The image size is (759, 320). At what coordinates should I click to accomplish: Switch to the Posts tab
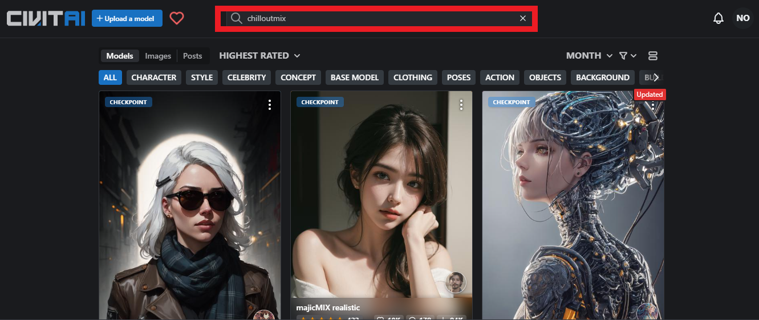(193, 56)
